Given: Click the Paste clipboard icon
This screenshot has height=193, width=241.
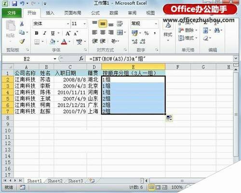Looking at the screenshot, I should tap(11, 26).
